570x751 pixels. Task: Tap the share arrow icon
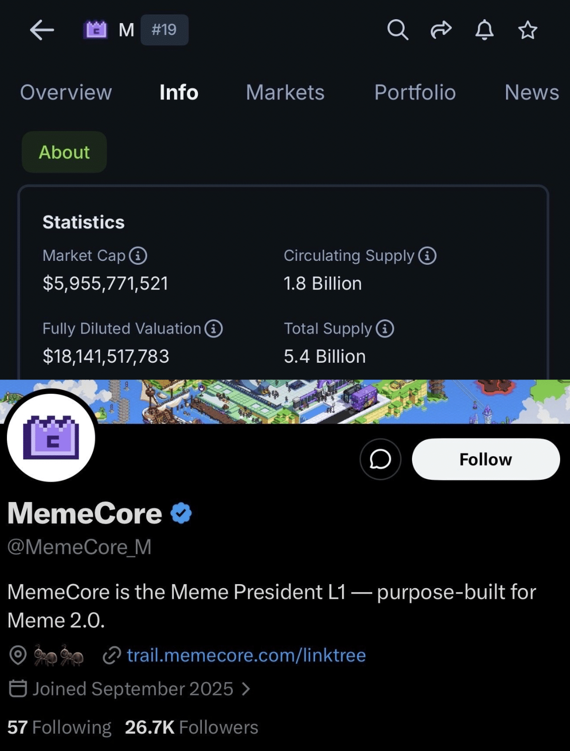pyautogui.click(x=441, y=30)
